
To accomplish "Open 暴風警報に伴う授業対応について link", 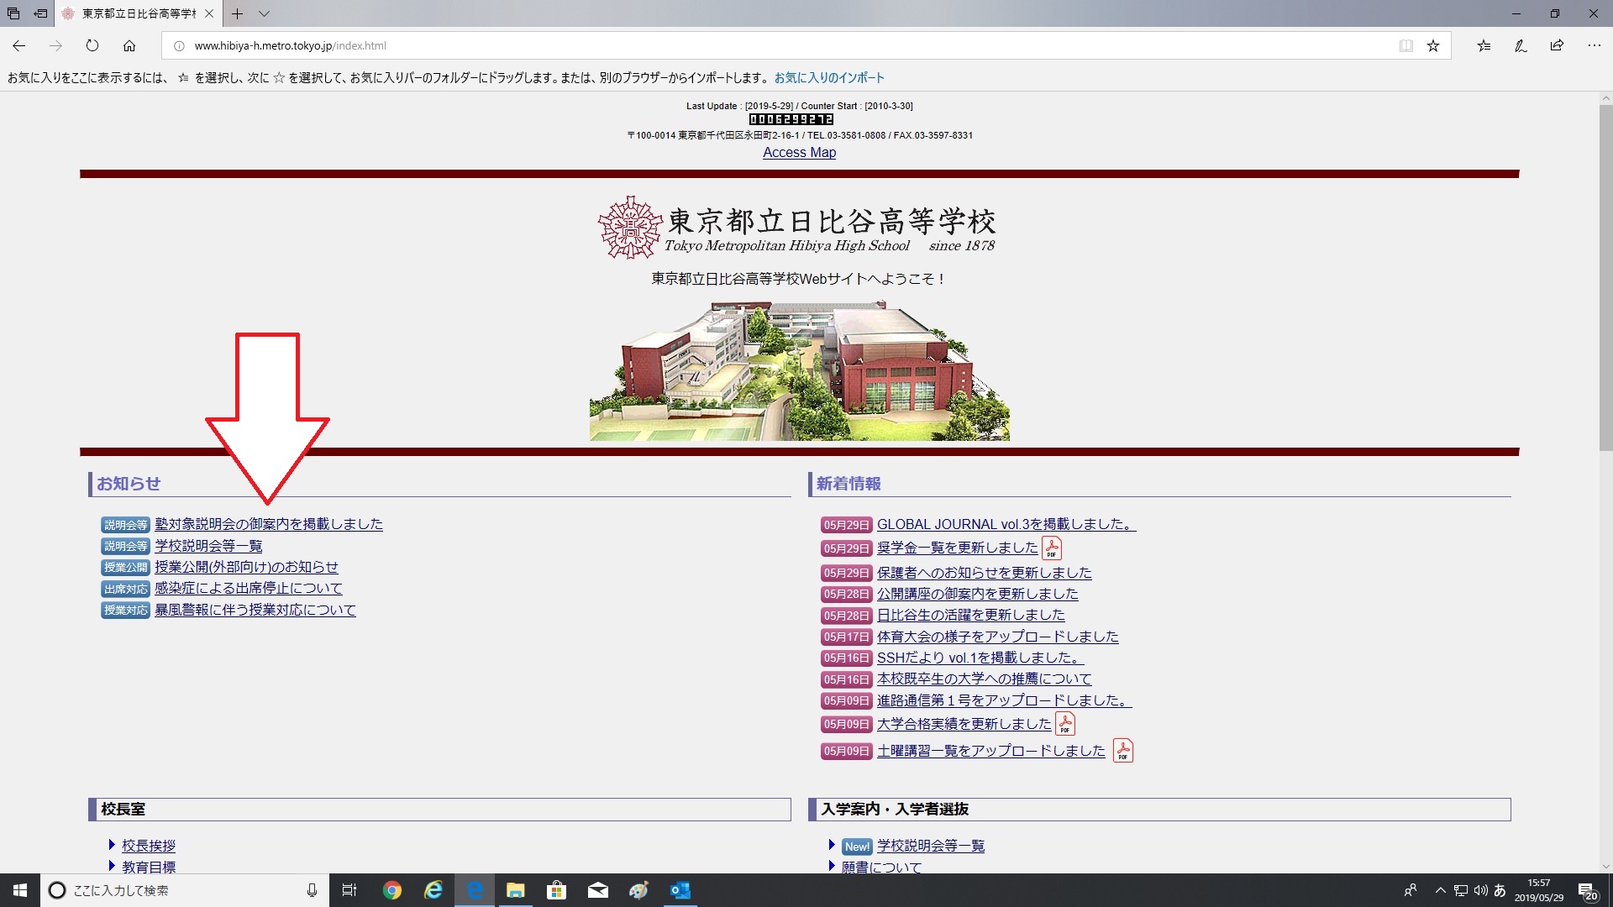I will pos(255,610).
